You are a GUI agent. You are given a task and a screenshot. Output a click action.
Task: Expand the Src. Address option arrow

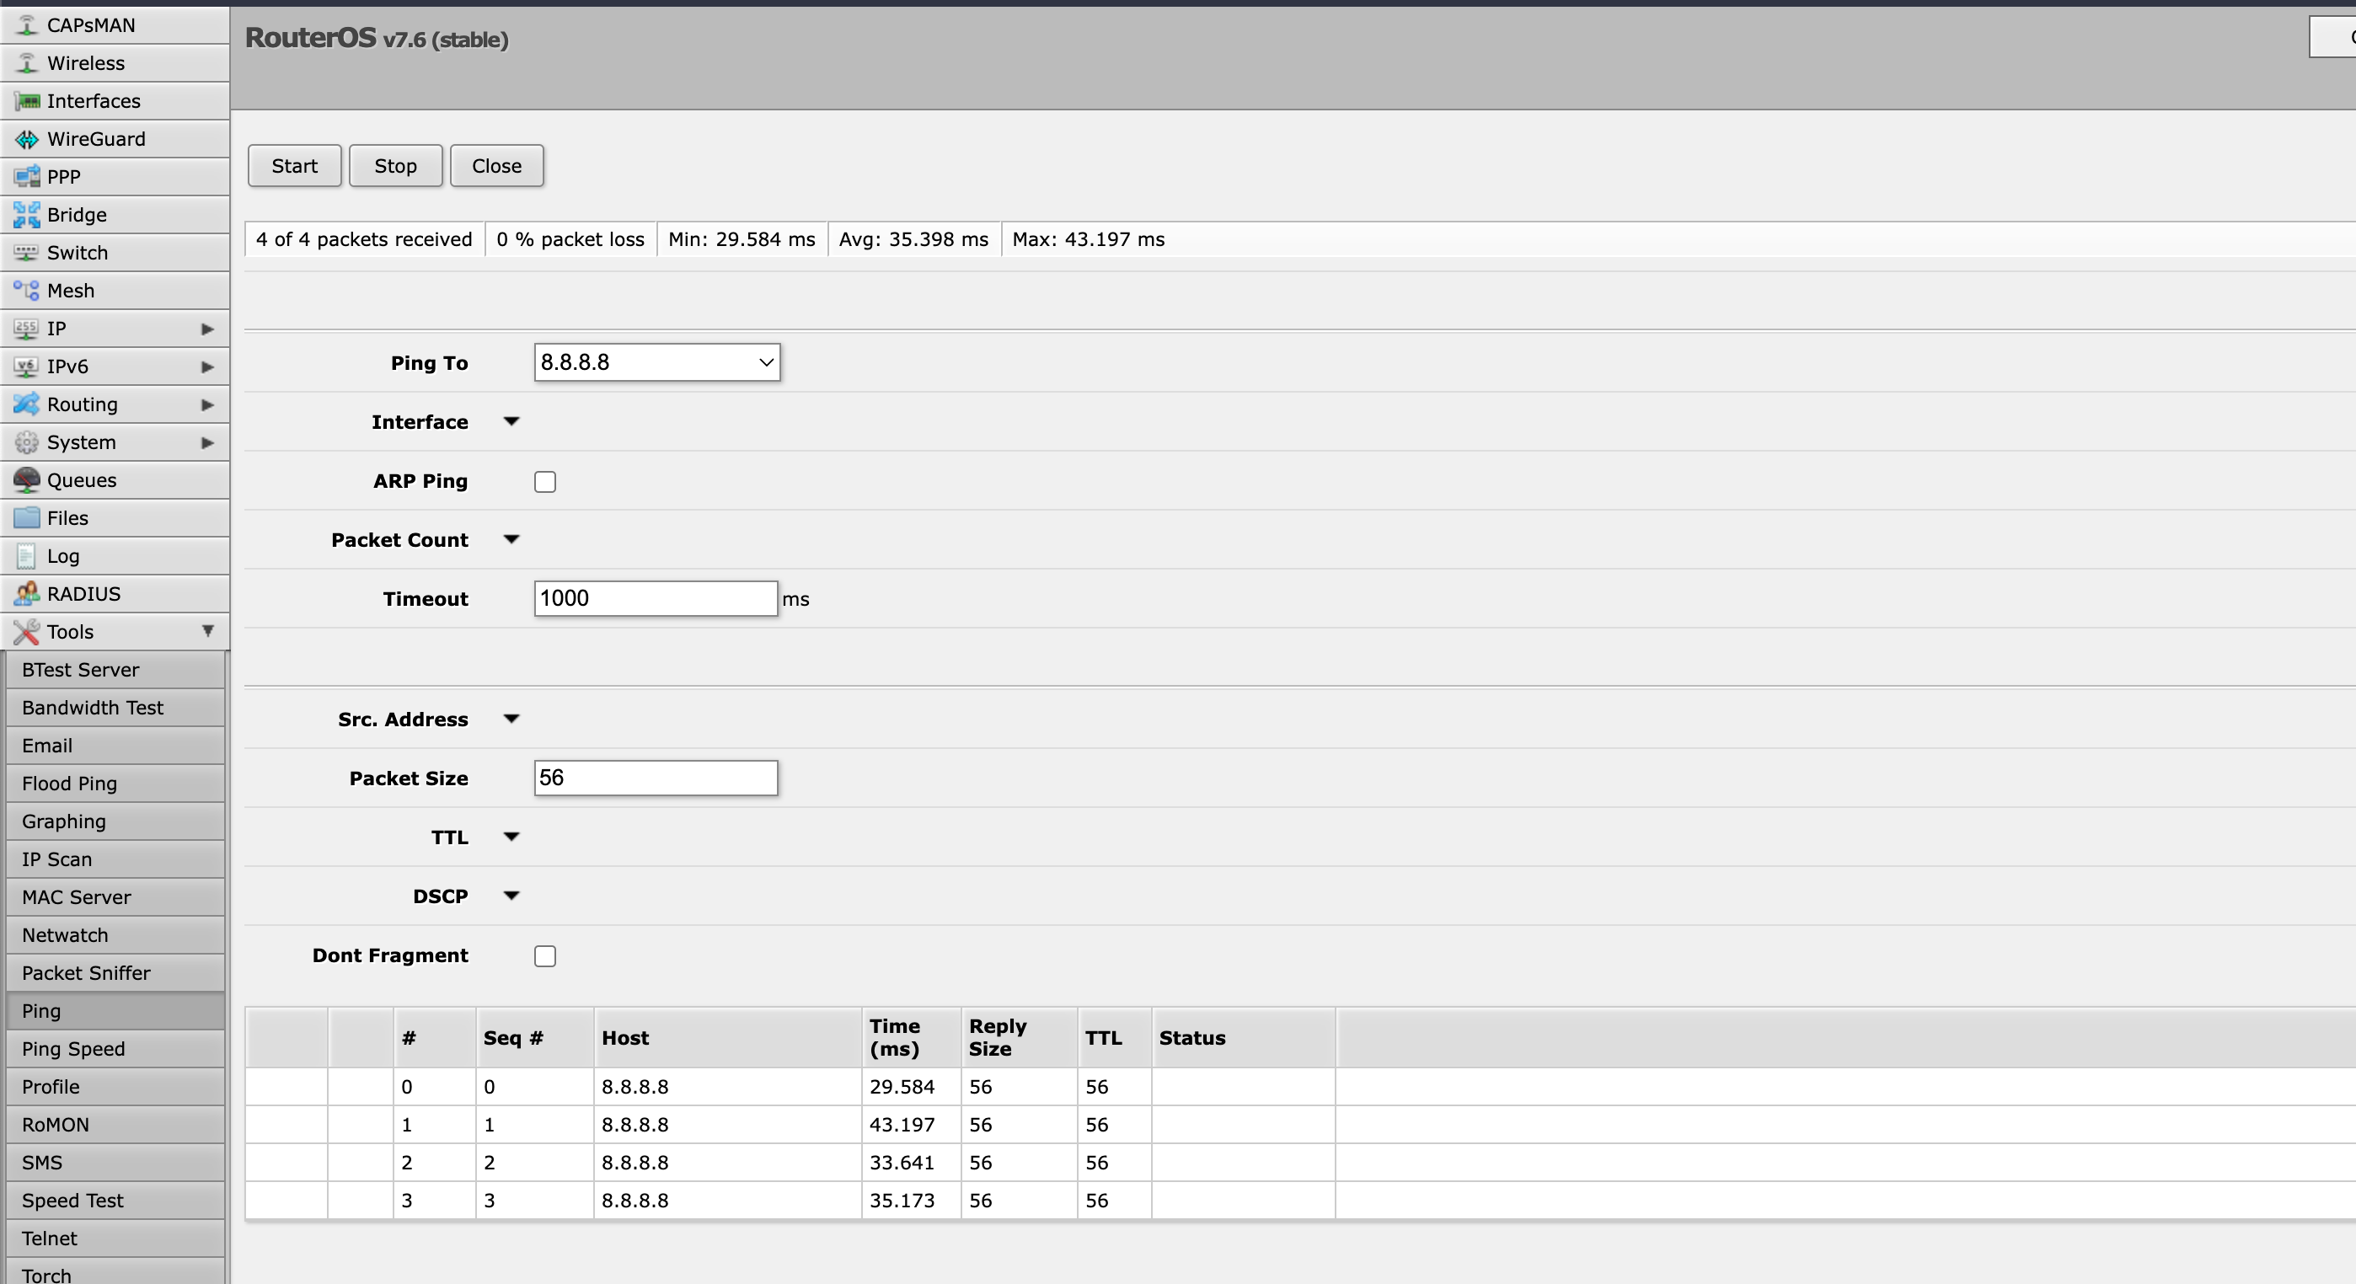coord(511,719)
